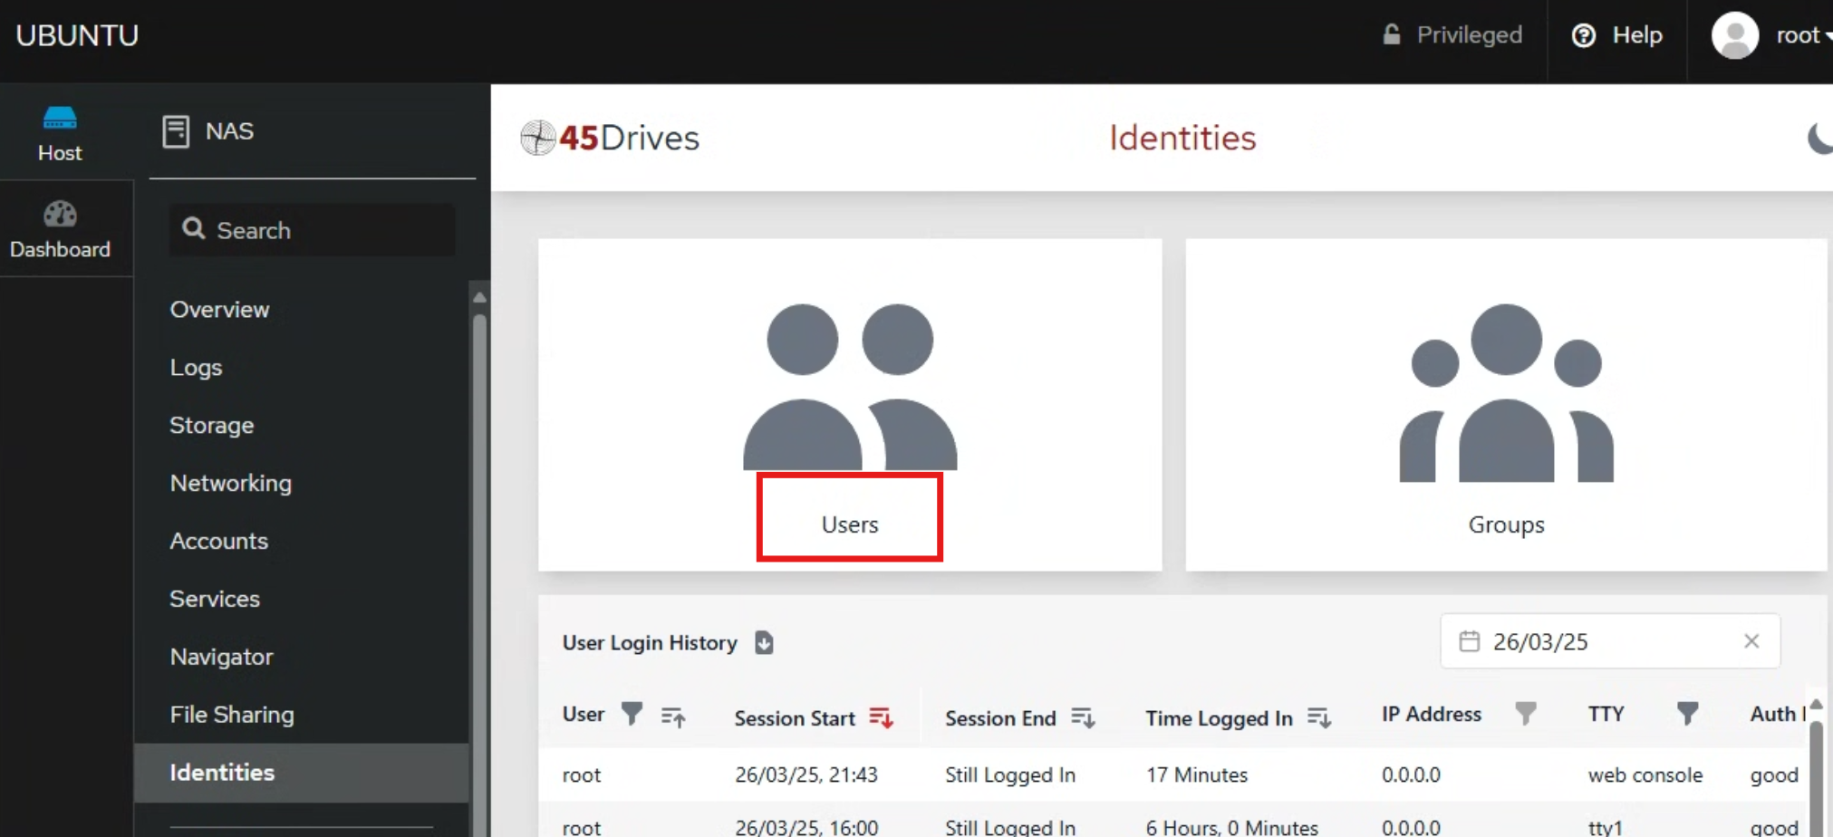
Task: Sort by Session End
Action: (x=1083, y=717)
